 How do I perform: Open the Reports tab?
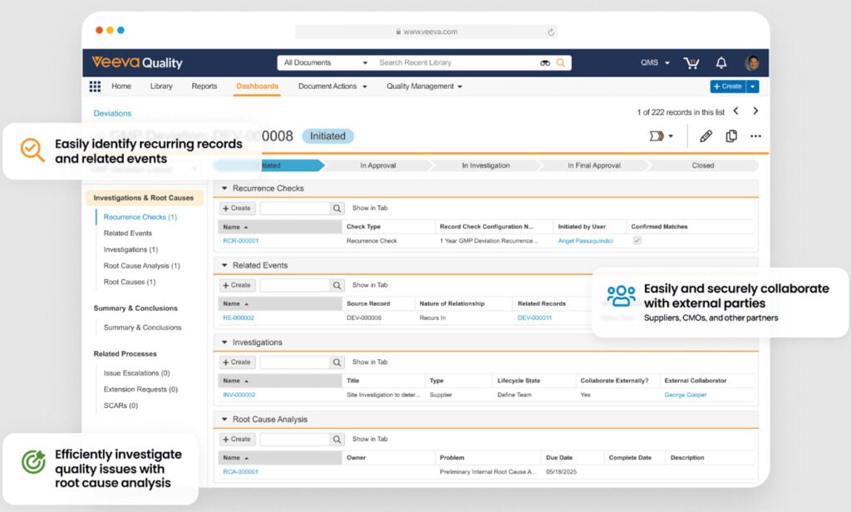204,86
